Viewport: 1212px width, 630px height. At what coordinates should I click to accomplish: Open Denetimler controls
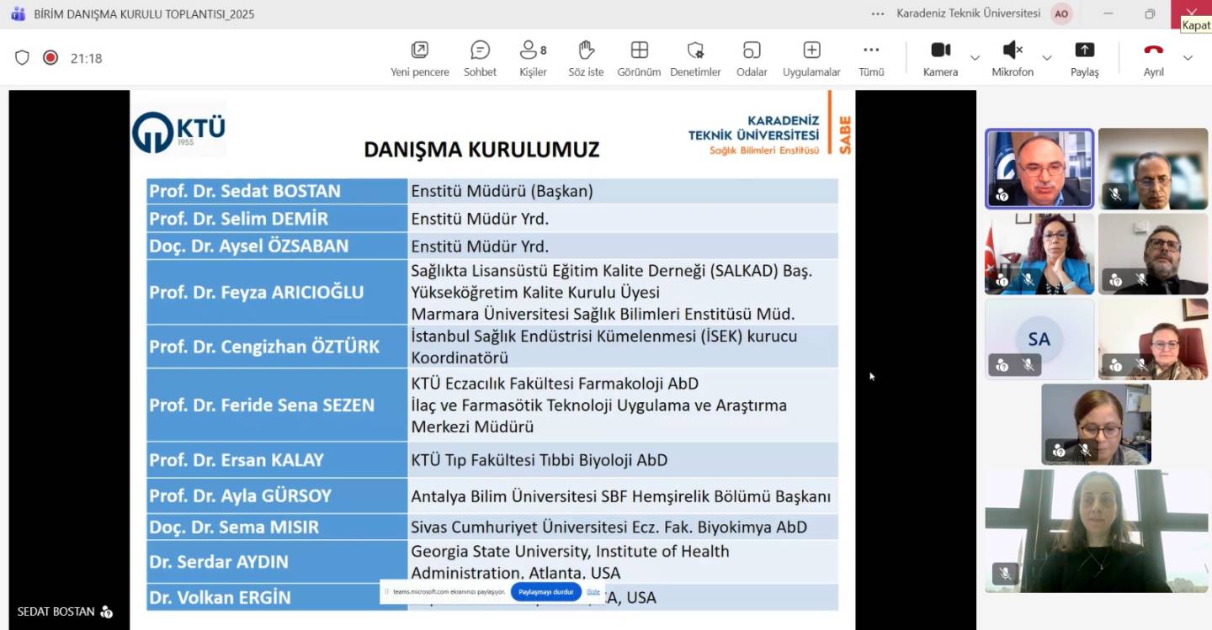[695, 58]
